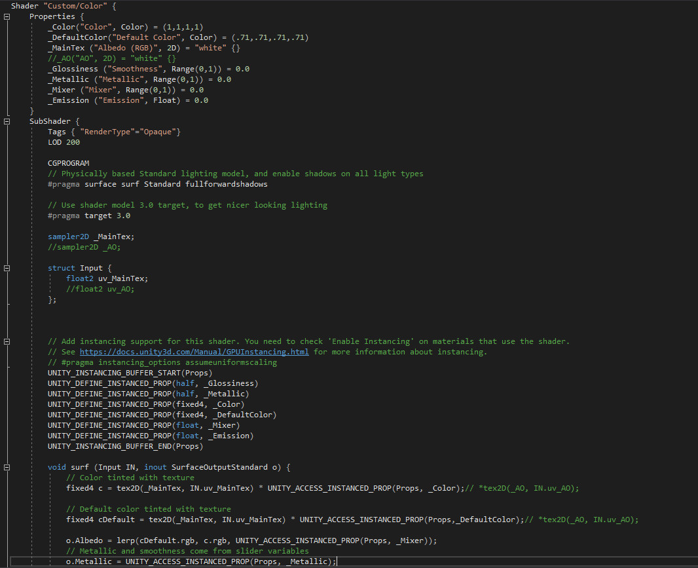The height and width of the screenshot is (568, 698).
Task: Click the o.Metallic = UNITY_ACCESS_INSTANCED_PROP line
Action: coord(201,561)
